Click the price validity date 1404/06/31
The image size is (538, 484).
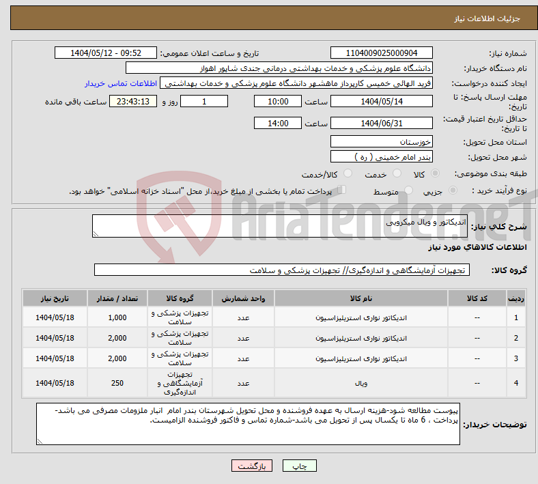[x=381, y=123]
